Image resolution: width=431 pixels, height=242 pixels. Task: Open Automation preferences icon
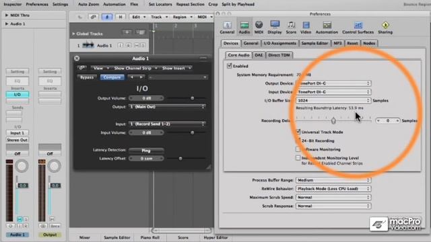(327, 28)
